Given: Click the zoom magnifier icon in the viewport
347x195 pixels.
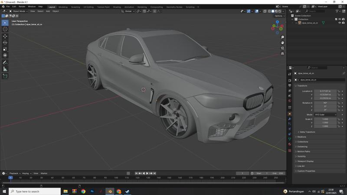Looking at the screenshot, I should coord(282,37).
